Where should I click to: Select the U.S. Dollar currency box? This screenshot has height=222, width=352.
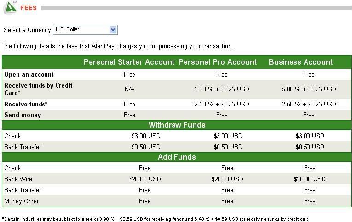[x=85, y=30]
